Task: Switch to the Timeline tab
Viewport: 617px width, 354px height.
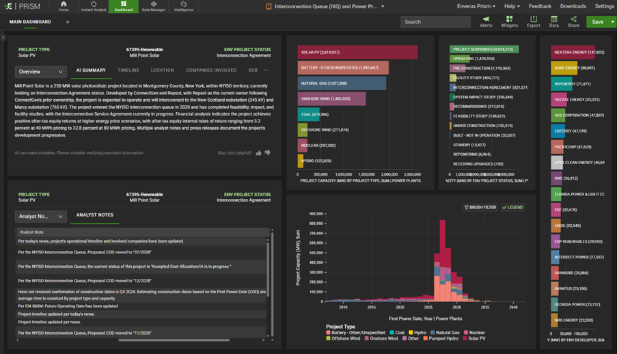Action: [x=128, y=70]
